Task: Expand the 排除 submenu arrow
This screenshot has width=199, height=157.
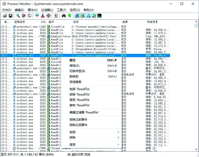Action: click(118, 138)
